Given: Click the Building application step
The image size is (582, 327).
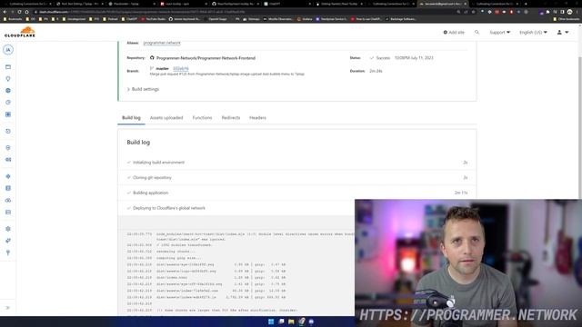Looking at the screenshot, I should tap(297, 193).
